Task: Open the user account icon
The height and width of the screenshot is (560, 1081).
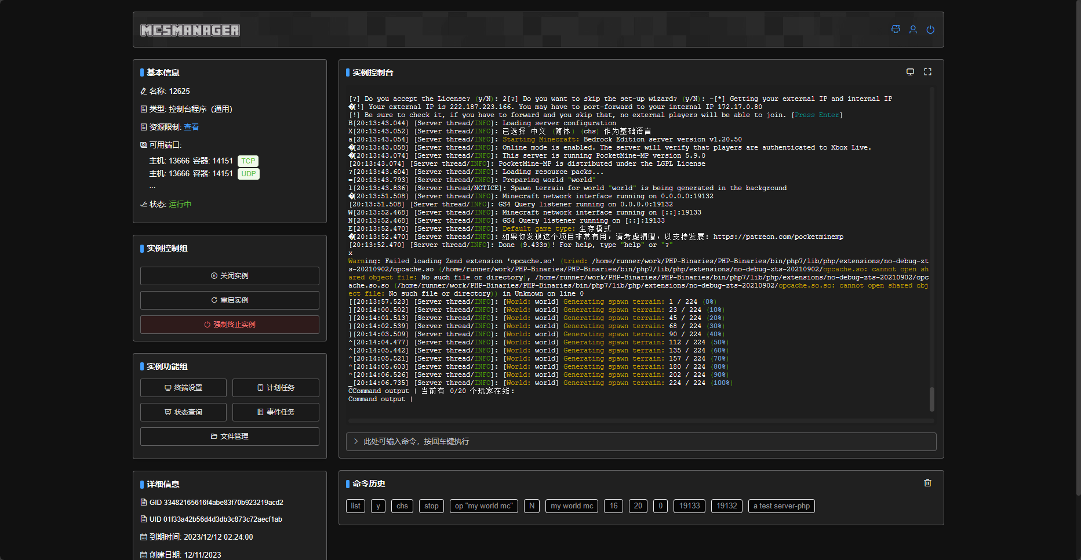Action: [x=913, y=30]
